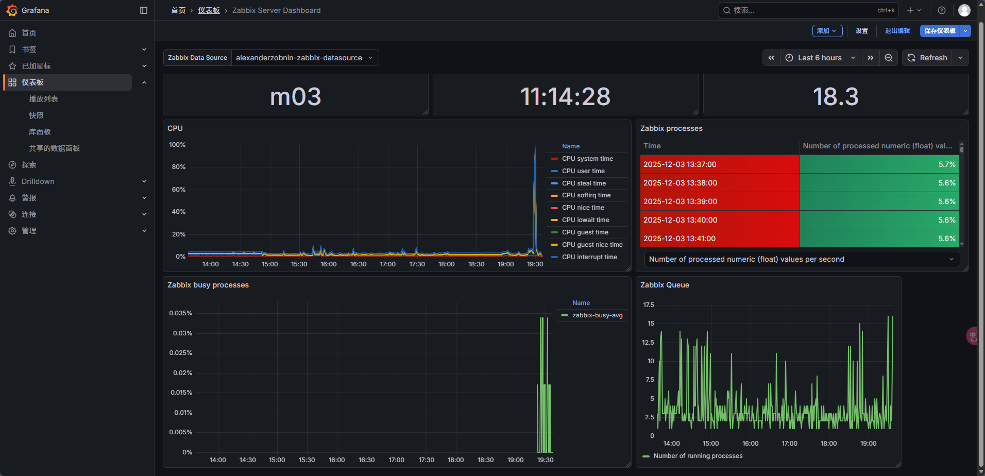985x476 pixels.
Task: Click the Connections icon
Action: [12, 214]
